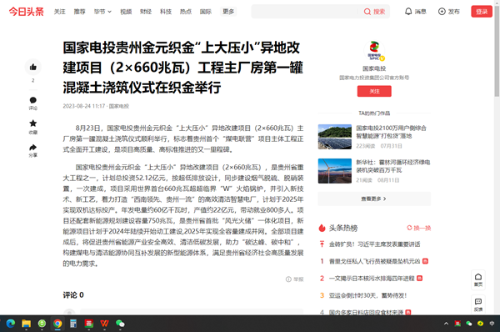This screenshot has width=500, height=332.
Task: Favorite the article with star icon
Action: point(32,123)
